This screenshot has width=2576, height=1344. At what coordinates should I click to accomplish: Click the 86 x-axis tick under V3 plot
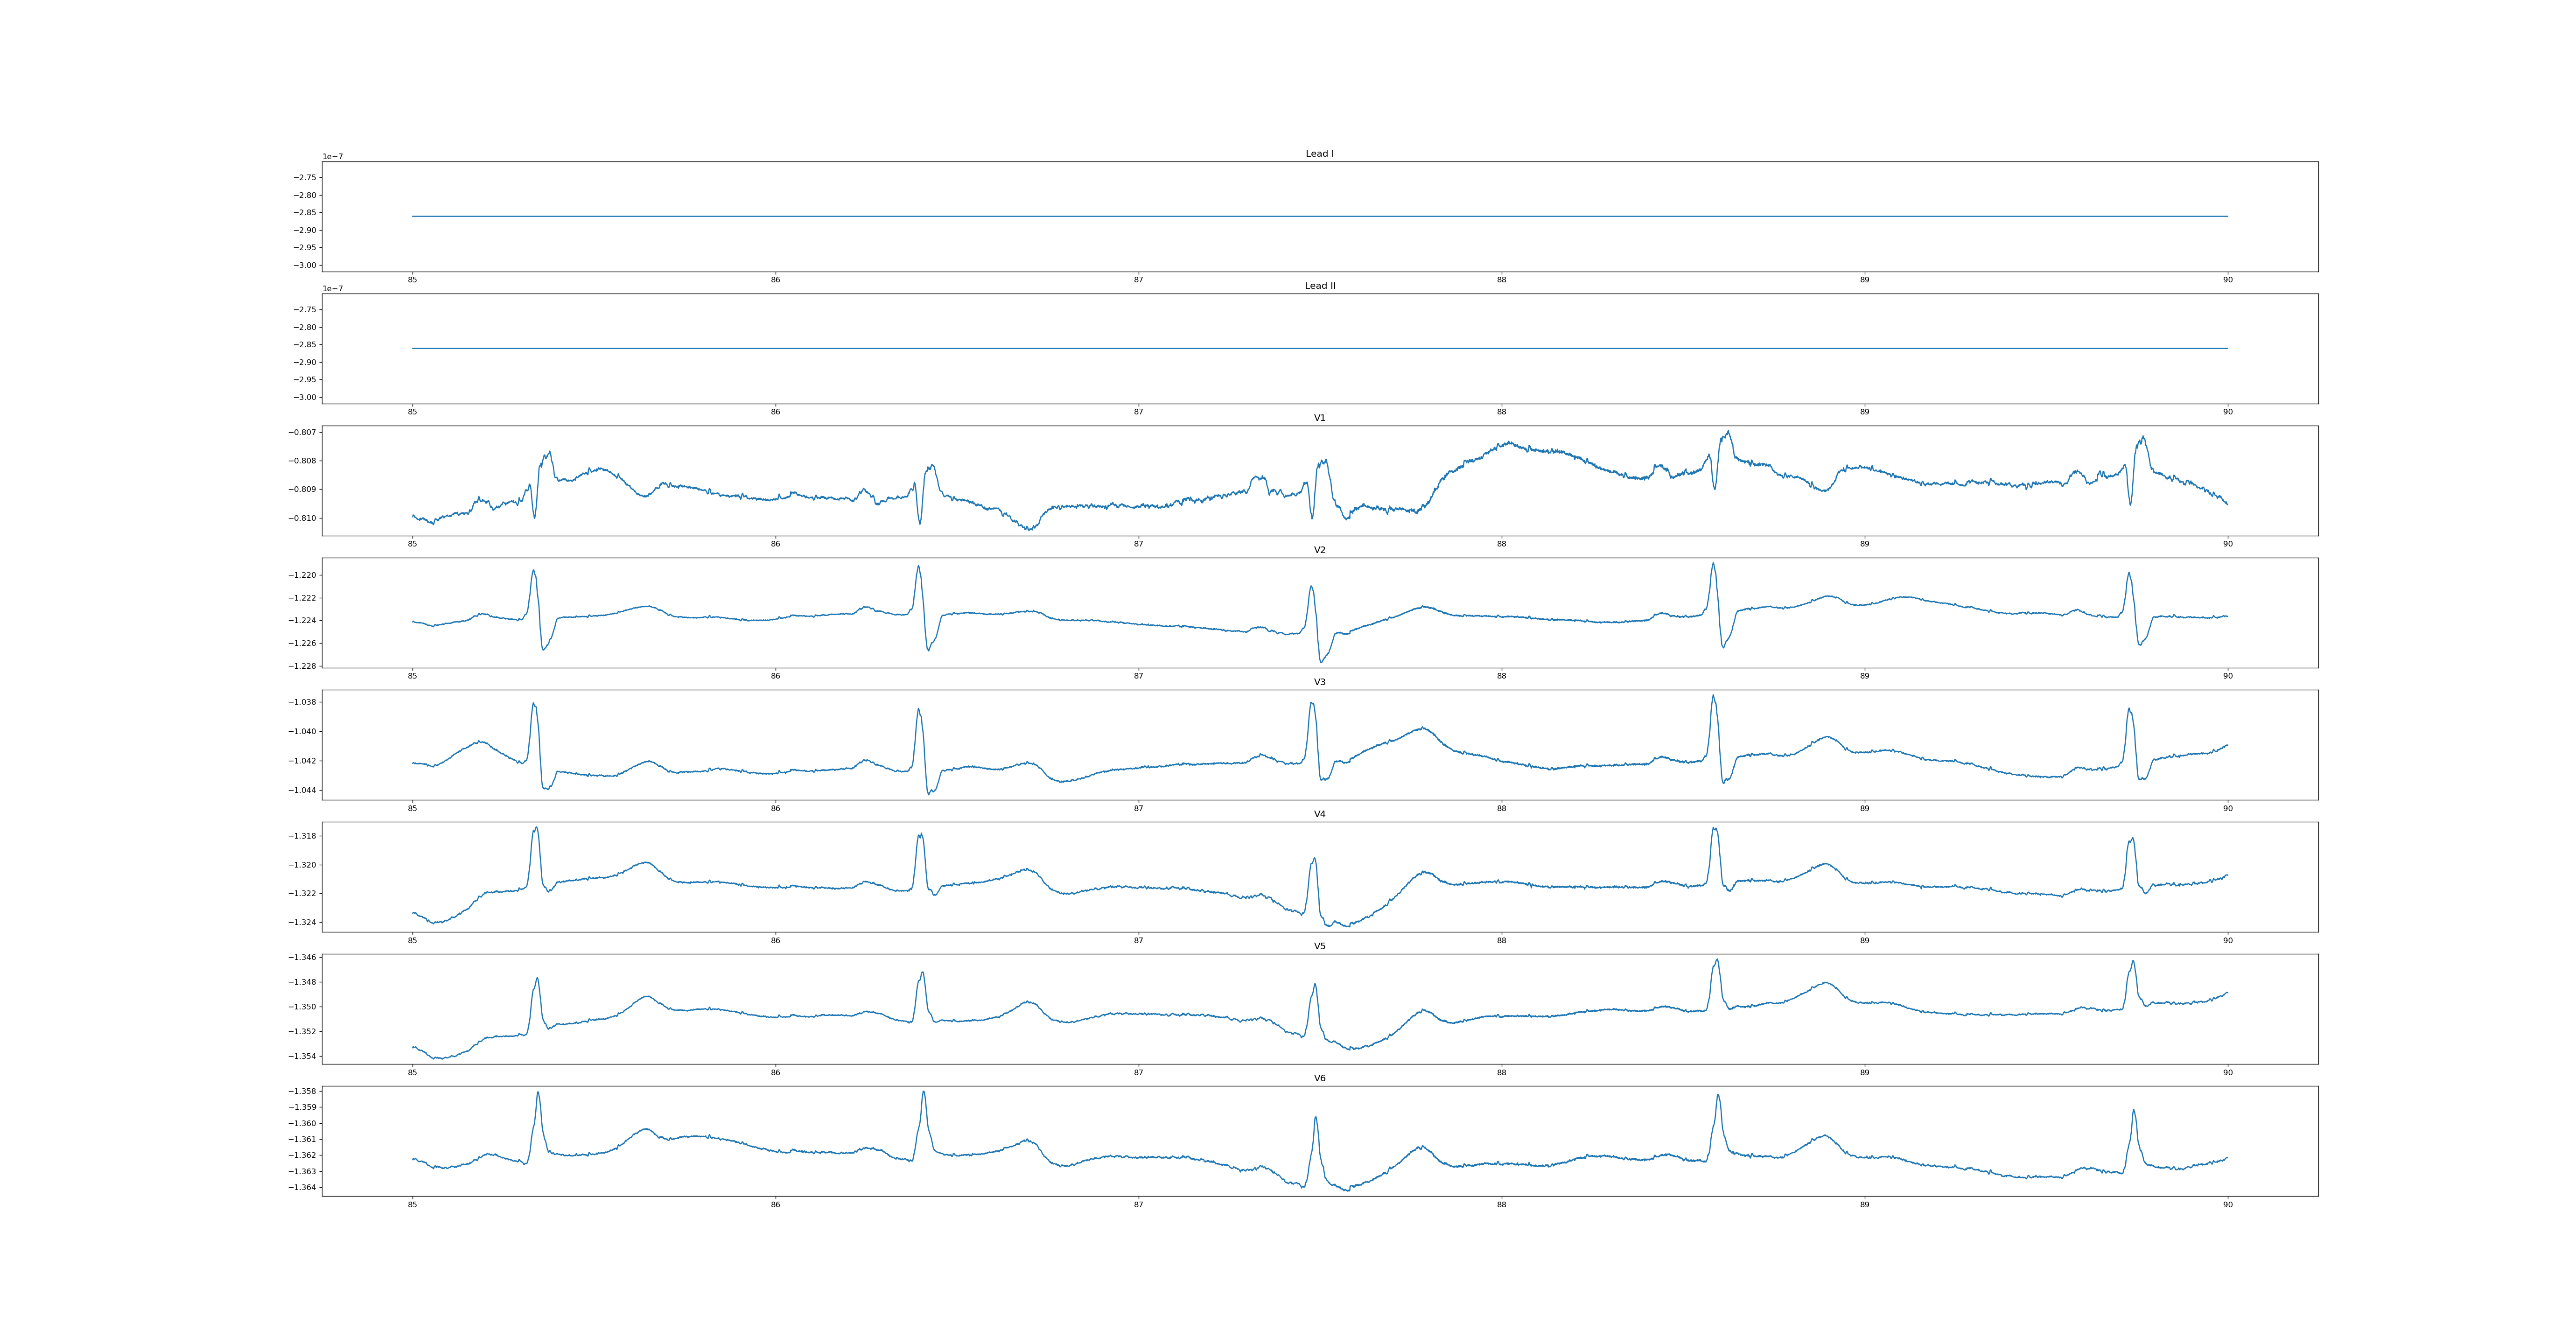[775, 808]
